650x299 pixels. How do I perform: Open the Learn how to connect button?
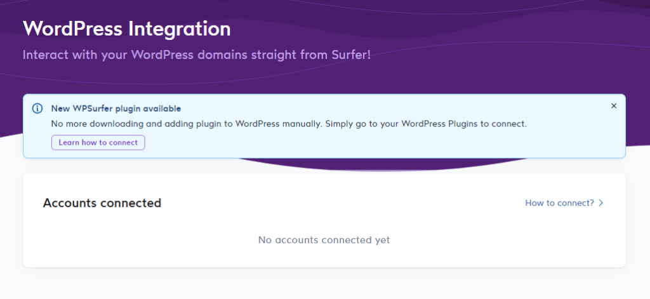(x=98, y=142)
